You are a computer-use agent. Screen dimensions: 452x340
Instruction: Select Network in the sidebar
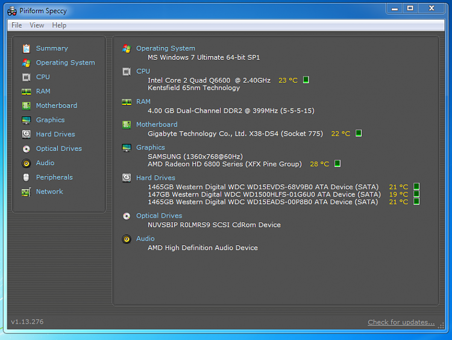pos(49,192)
